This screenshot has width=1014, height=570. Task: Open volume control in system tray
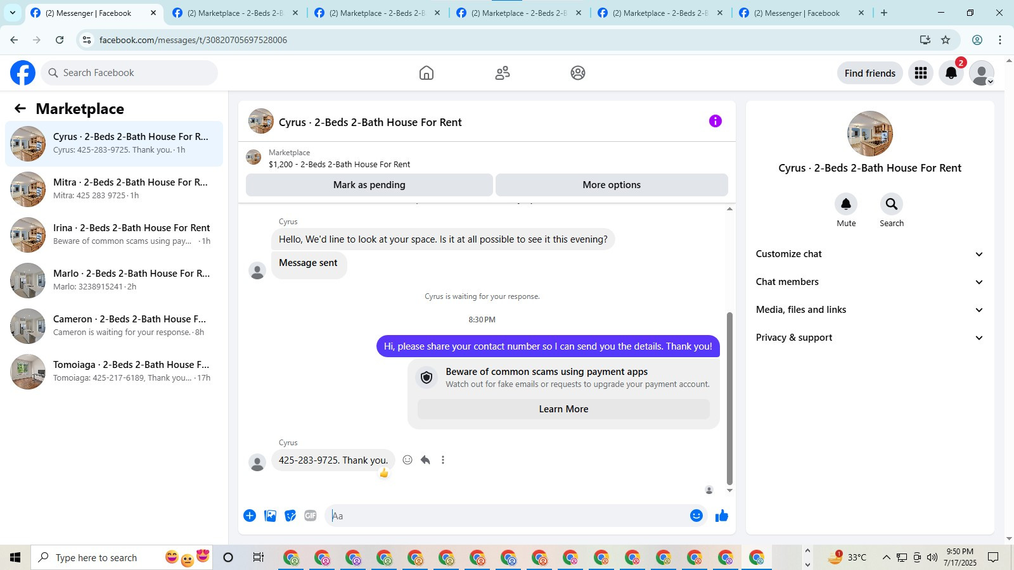932,557
